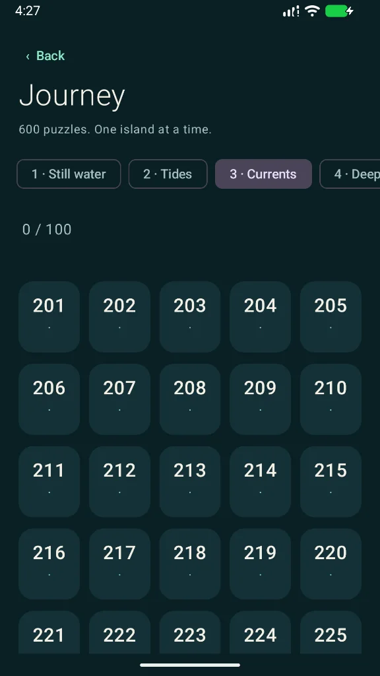Tap the back chevron icon
The height and width of the screenshot is (676, 380).
[28, 57]
